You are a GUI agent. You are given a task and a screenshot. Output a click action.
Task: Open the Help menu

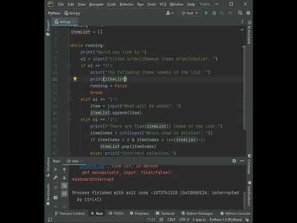coord(191,4)
